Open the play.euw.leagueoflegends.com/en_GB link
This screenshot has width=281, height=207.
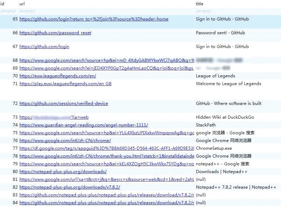click(x=65, y=84)
